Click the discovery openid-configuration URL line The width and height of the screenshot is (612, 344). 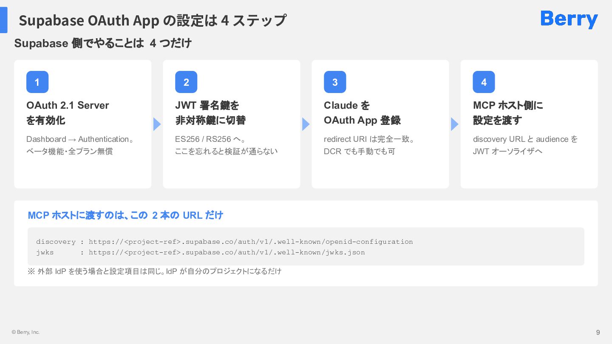pos(224,242)
